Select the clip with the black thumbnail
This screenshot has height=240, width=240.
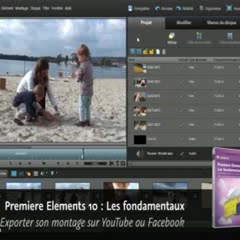pyautogui.click(x=184, y=139)
